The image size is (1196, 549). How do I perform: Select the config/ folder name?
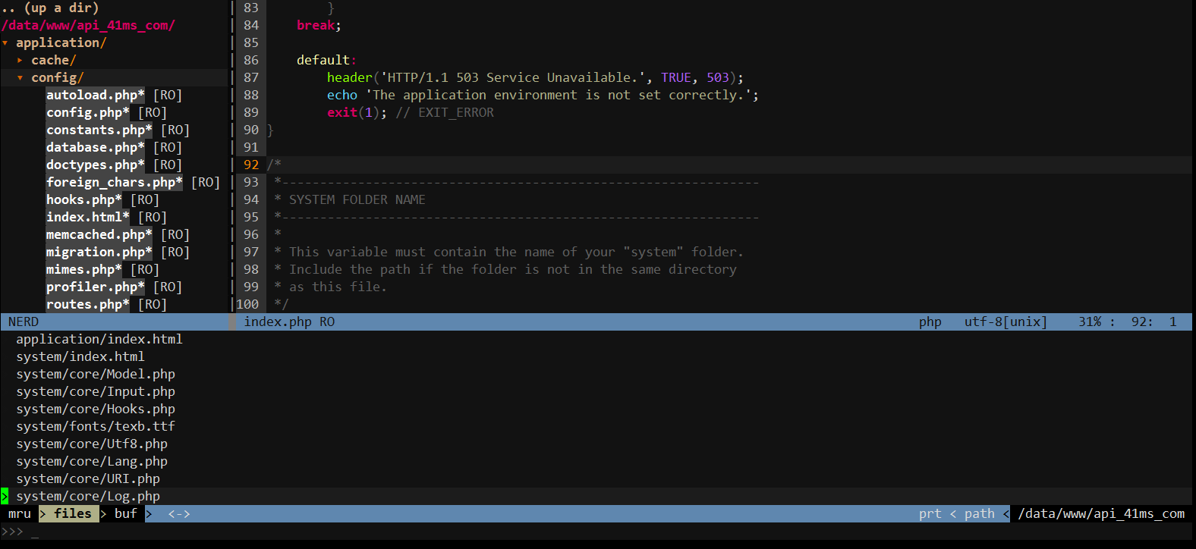[x=58, y=78]
